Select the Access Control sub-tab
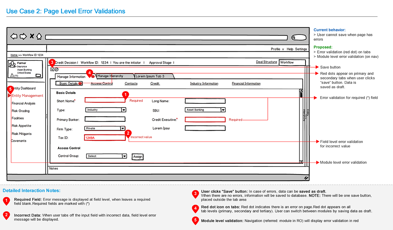The width and height of the screenshot is (393, 230). click(x=102, y=84)
